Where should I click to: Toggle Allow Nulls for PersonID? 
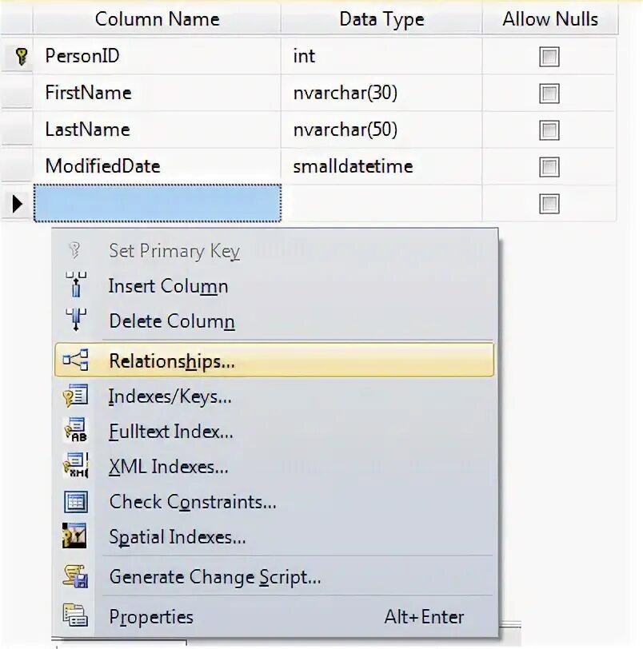pos(549,57)
